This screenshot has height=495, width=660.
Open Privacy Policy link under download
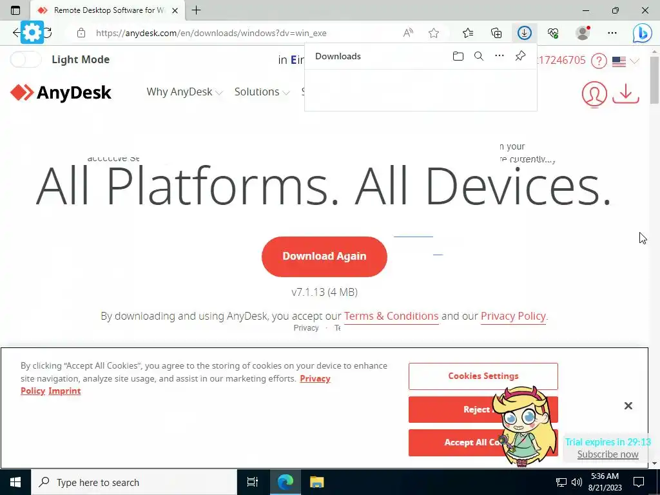coord(513,316)
